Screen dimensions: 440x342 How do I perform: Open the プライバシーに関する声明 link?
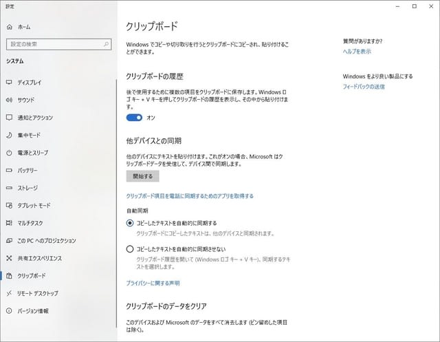(x=153, y=283)
